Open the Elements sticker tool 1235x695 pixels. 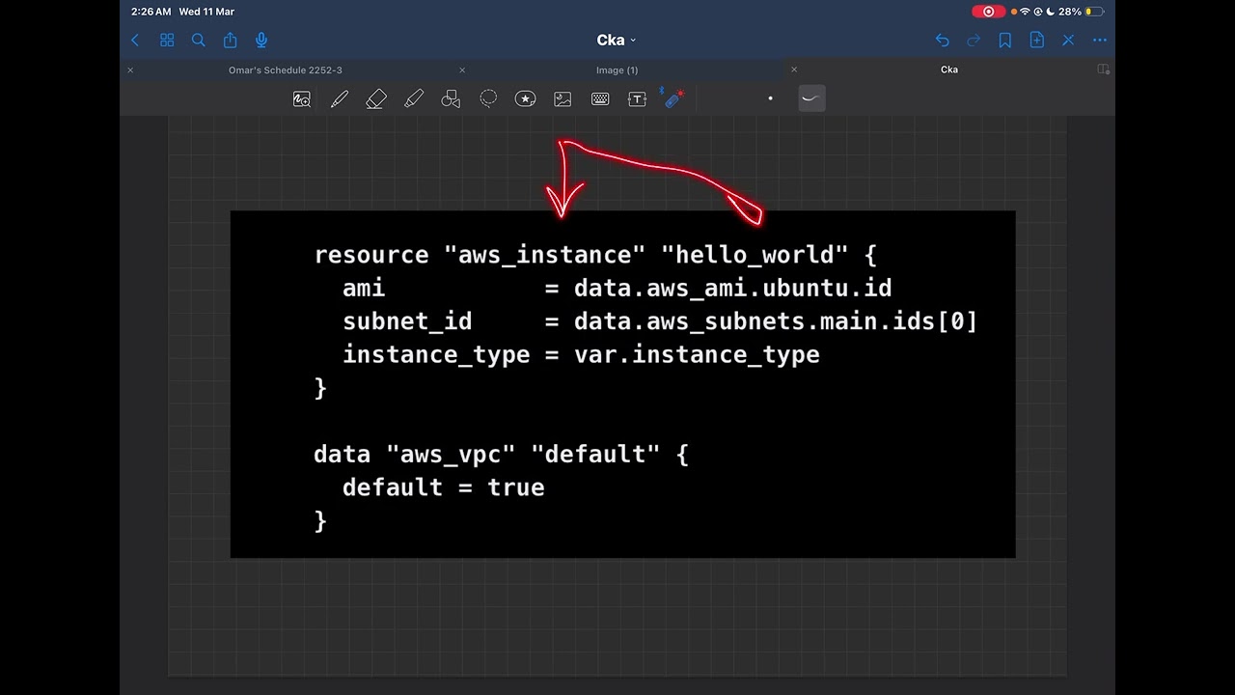[x=525, y=98]
